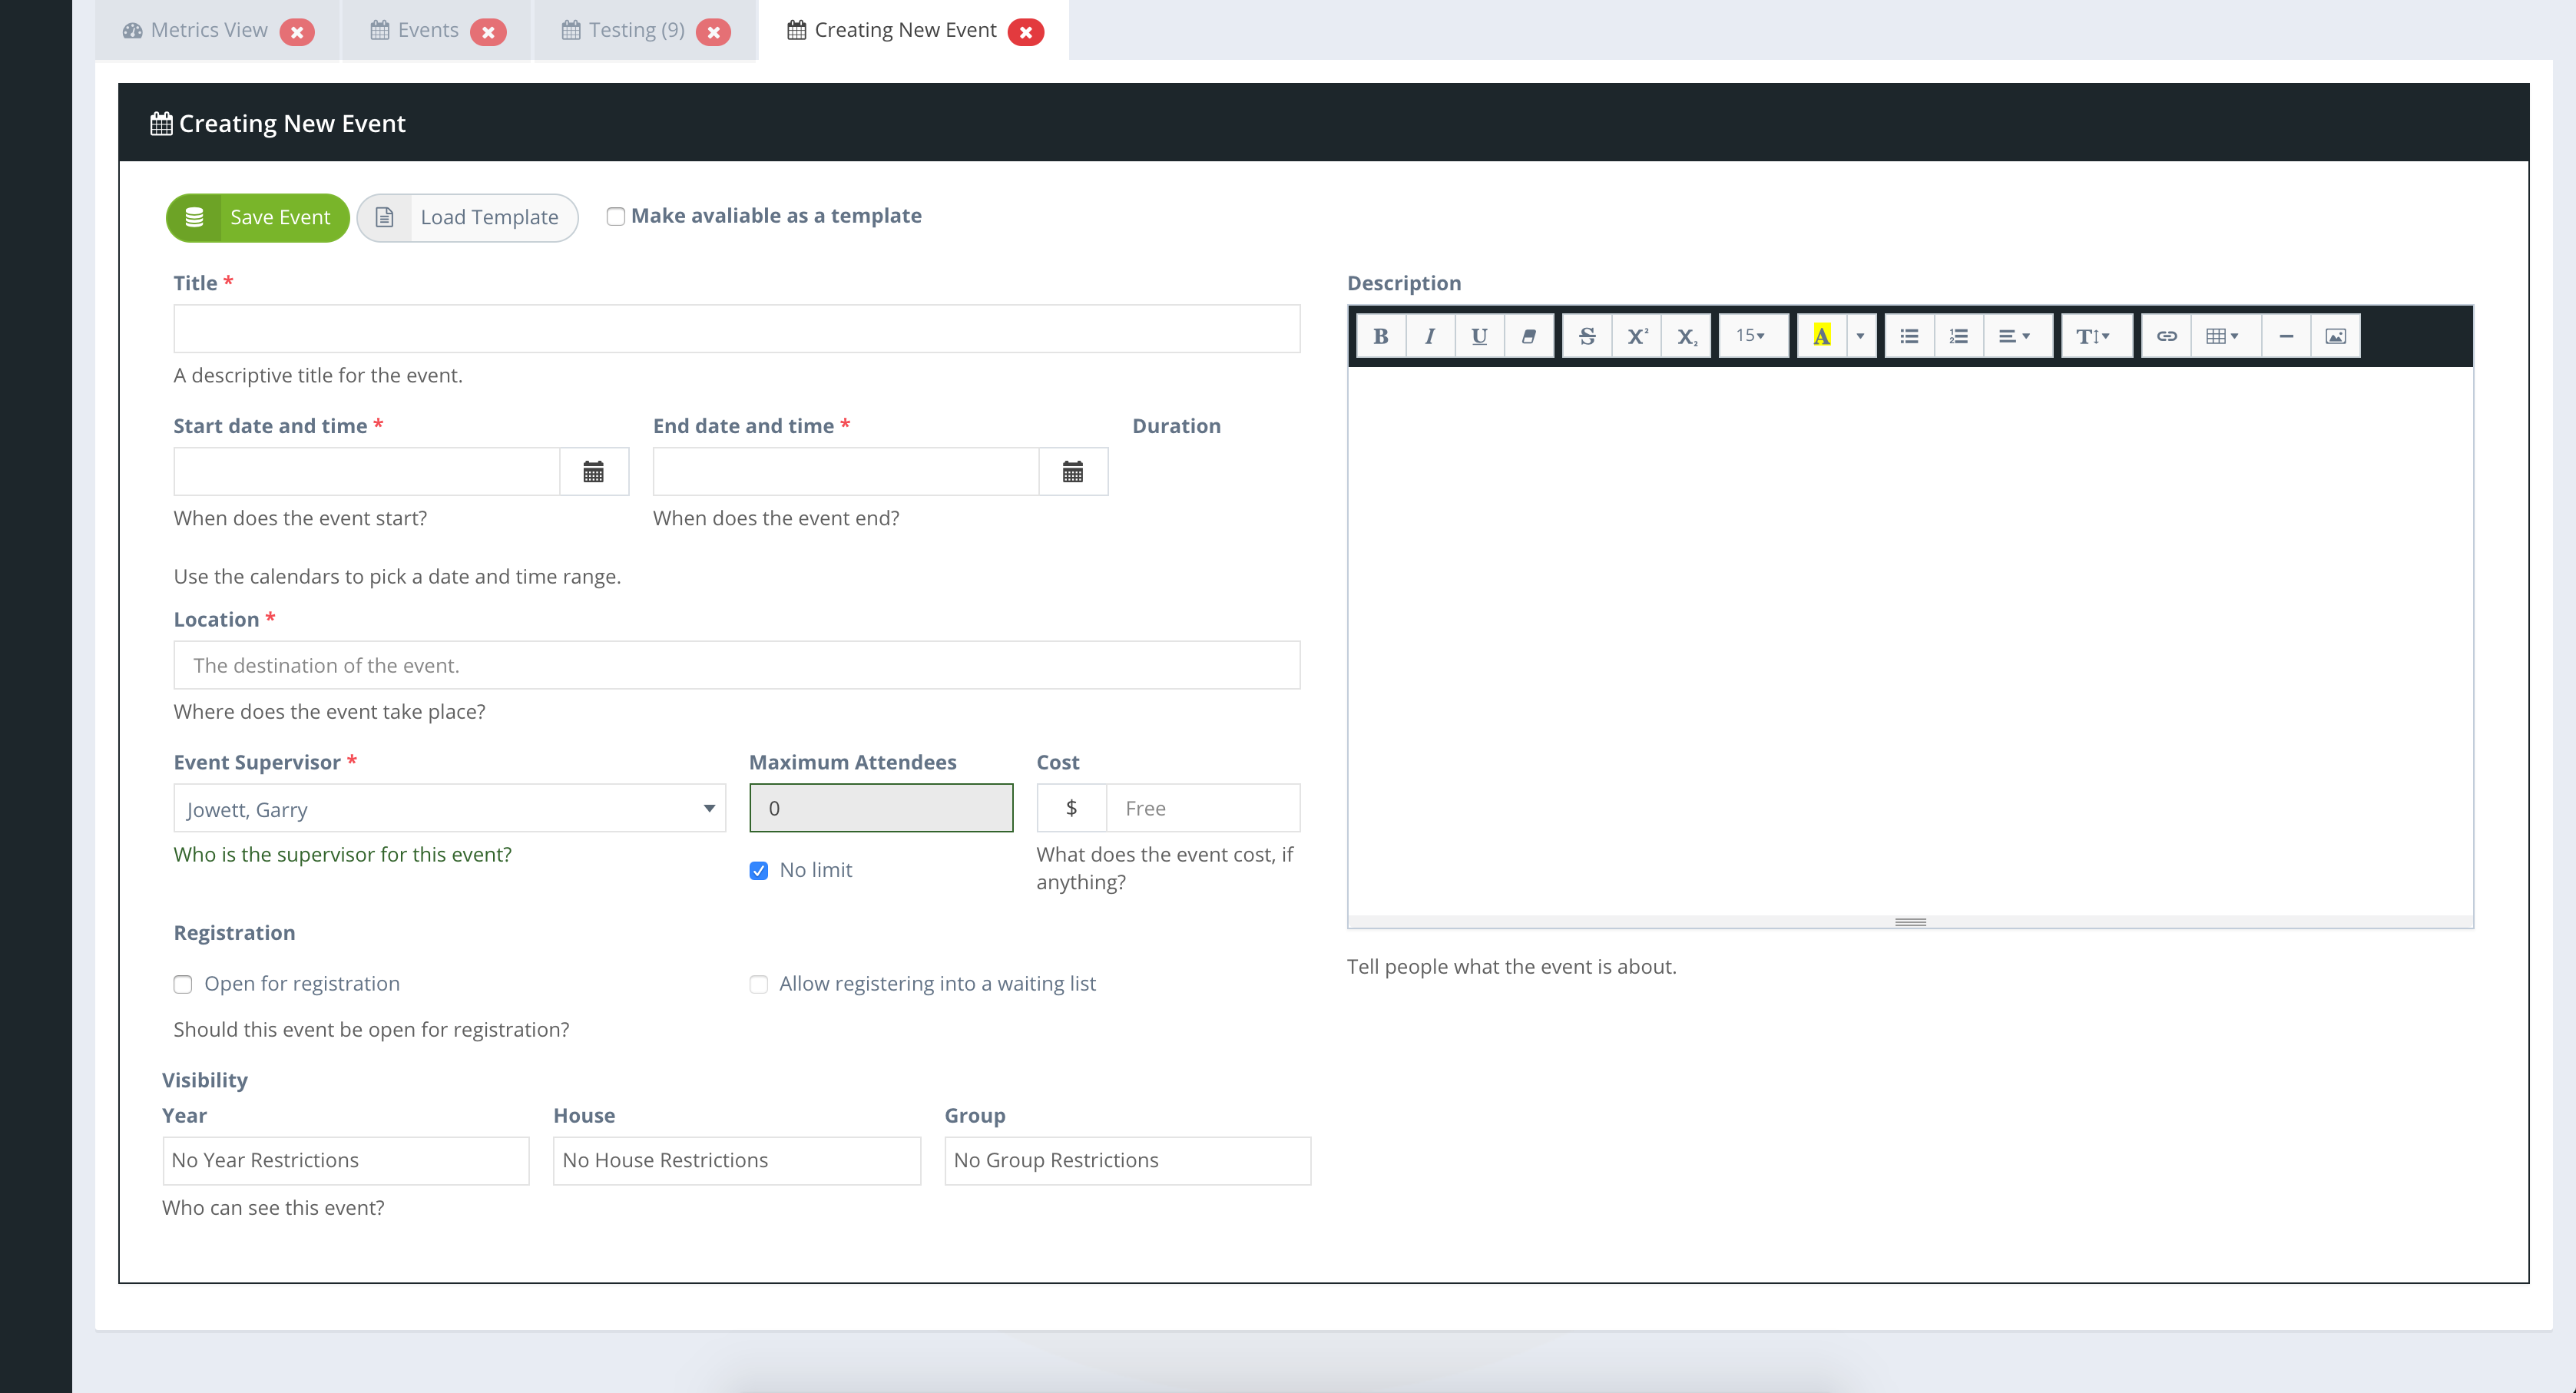Click the Load Template button
Screen dimensions: 2576x1393
(x=468, y=217)
